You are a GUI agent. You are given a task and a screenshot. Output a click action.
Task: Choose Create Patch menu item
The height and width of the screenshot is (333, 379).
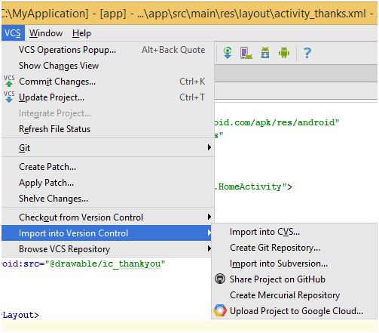108,167
